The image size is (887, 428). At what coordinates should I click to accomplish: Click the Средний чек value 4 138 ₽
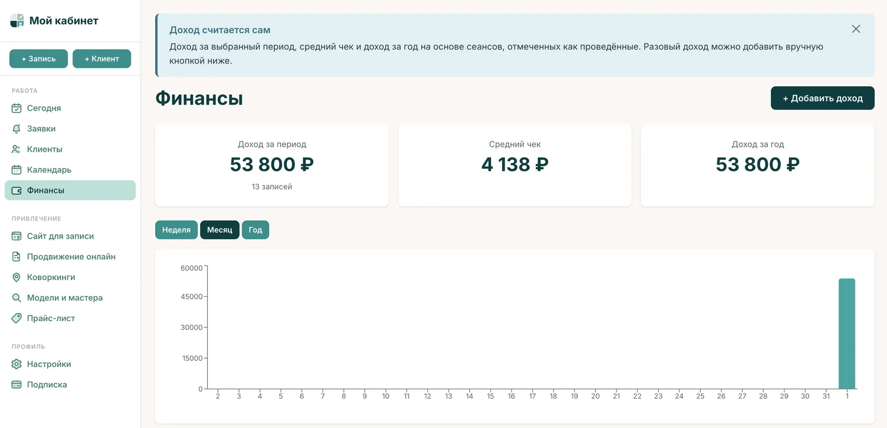pyautogui.click(x=515, y=164)
